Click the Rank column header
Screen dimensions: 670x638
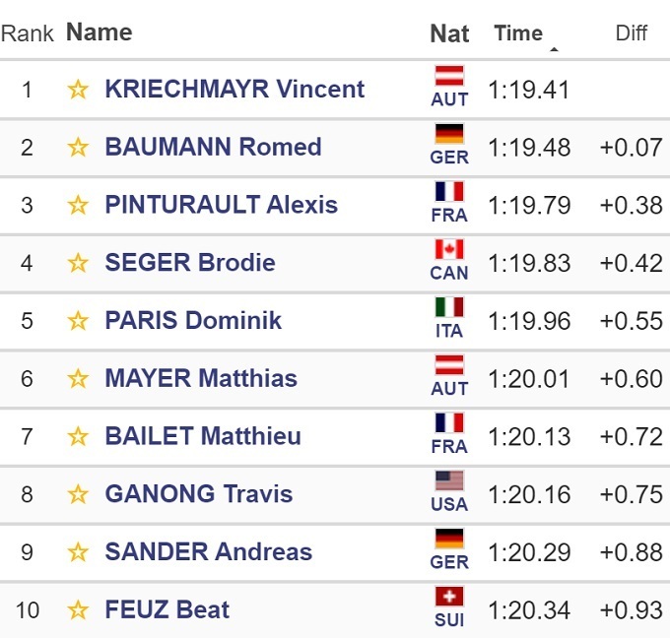click(x=27, y=32)
